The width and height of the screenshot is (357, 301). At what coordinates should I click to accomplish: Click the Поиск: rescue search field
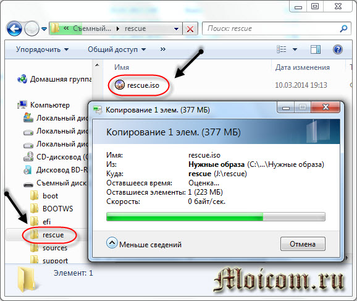tap(272, 28)
